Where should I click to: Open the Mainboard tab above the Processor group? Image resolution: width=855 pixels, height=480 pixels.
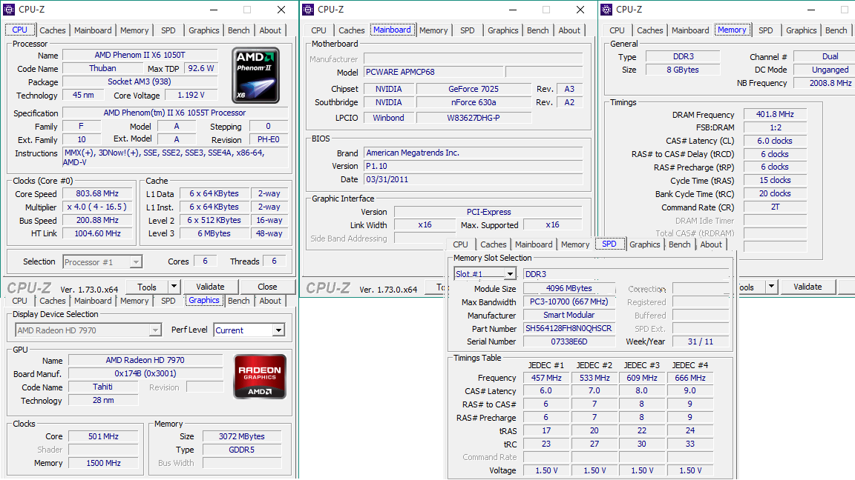click(x=93, y=30)
